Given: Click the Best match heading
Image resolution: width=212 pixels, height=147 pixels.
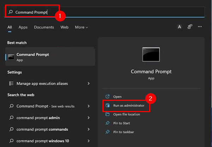Looking at the screenshot, I should pyautogui.click(x=17, y=43).
